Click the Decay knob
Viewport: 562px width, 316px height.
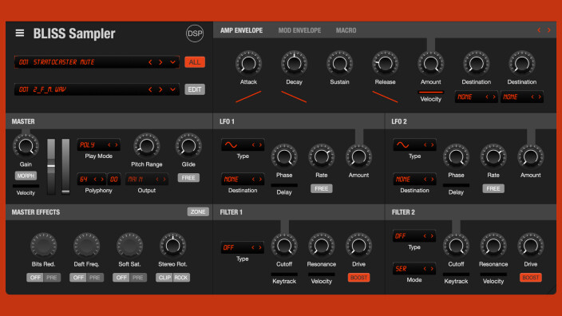coord(294,63)
